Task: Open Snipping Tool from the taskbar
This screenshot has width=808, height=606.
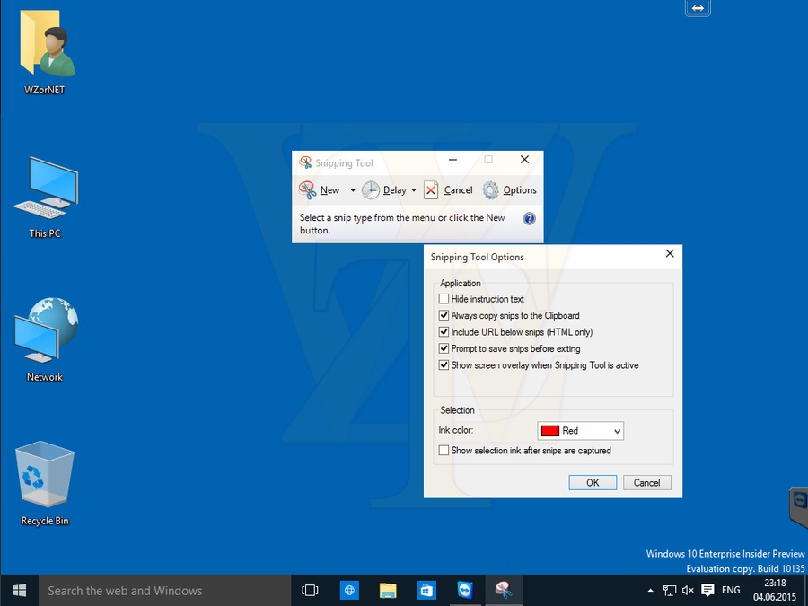Action: (x=504, y=590)
